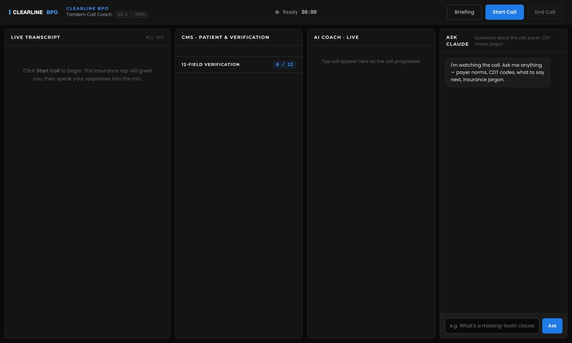Focus the Ask Claude question input field
The height and width of the screenshot is (343, 572).
click(492, 326)
